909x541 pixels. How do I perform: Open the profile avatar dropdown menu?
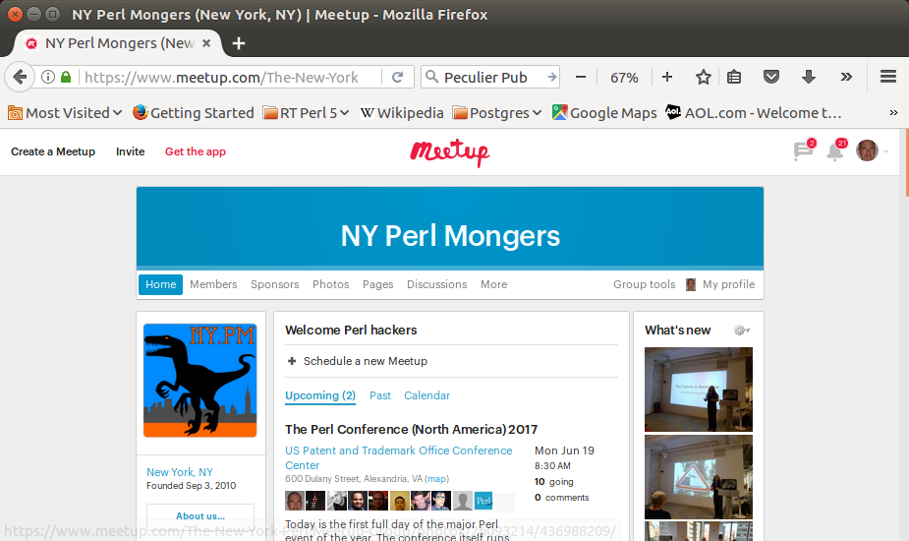pyautogui.click(x=872, y=150)
